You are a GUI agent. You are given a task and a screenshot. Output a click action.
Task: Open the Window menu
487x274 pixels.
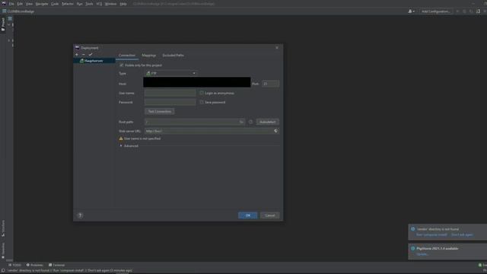point(110,4)
